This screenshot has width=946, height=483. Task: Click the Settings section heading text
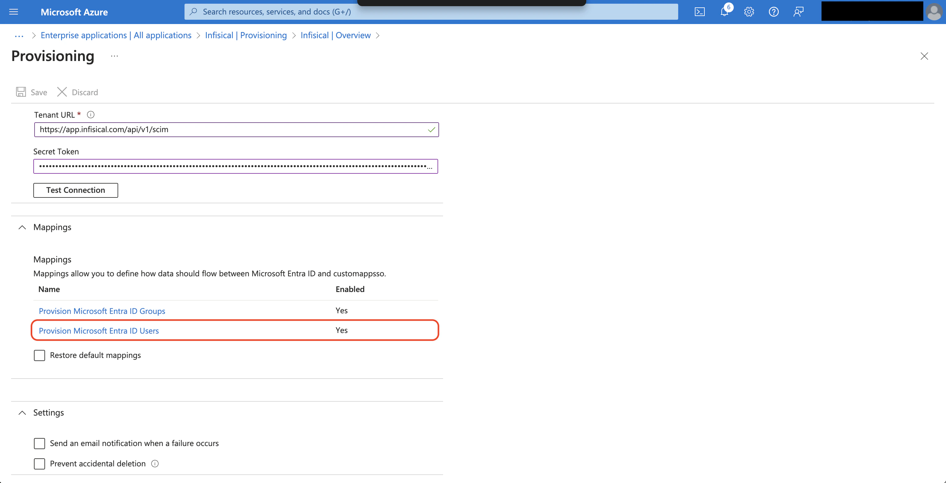click(x=48, y=412)
